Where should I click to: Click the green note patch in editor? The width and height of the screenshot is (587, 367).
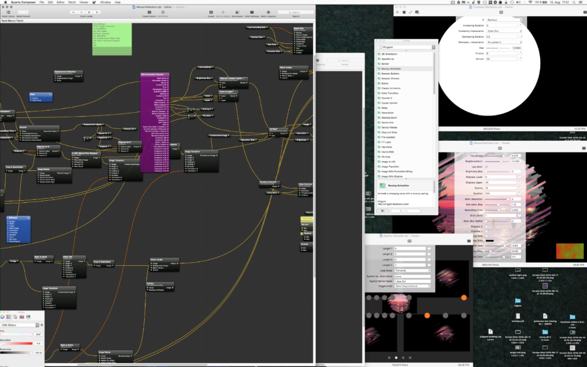(x=112, y=39)
